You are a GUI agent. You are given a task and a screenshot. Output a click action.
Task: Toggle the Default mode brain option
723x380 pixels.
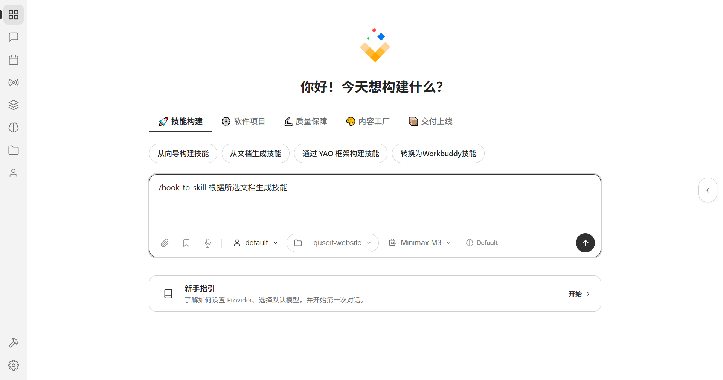pos(482,243)
